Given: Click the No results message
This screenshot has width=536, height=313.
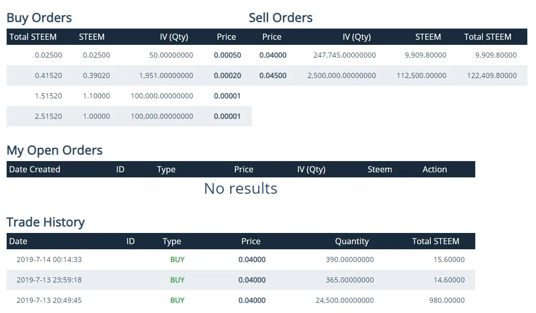Looking at the screenshot, I should tap(240, 189).
